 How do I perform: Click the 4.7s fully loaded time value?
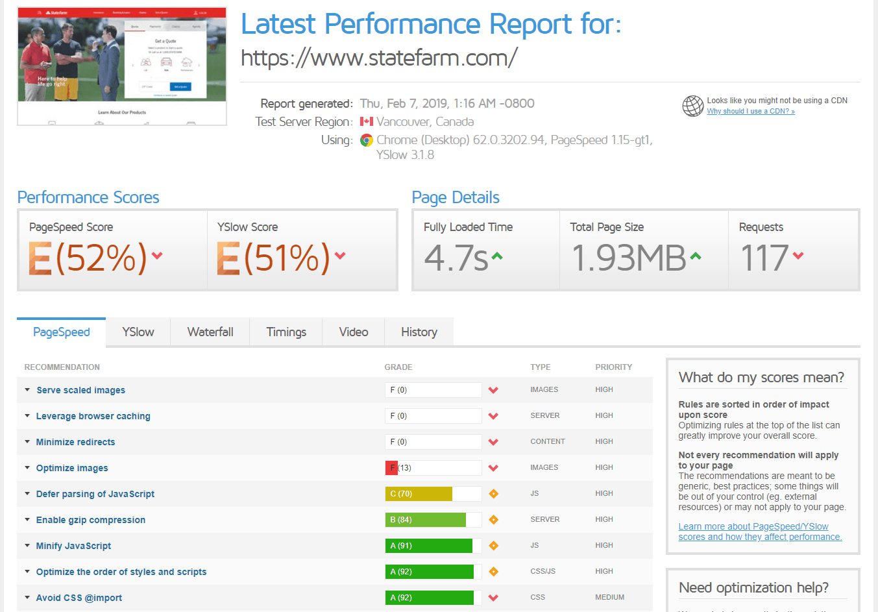[456, 258]
